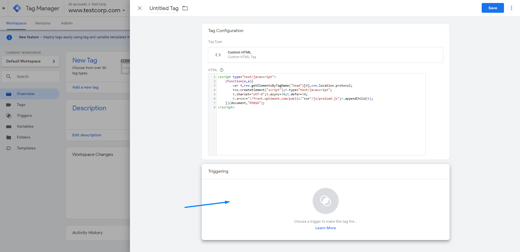
Task: Open the HTML help question mark
Action: (x=222, y=70)
